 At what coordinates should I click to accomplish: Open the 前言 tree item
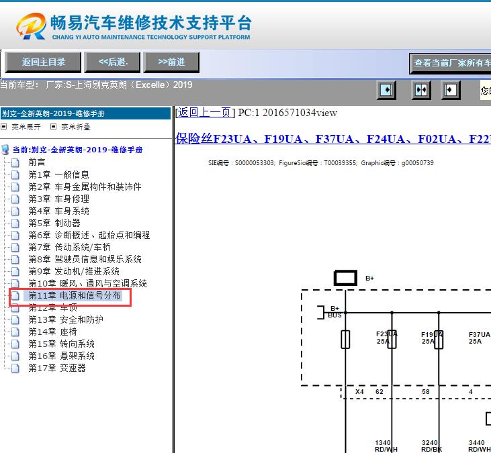click(x=37, y=162)
